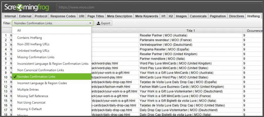The height and width of the screenshot is (117, 264).
Task: Select 'Missing Self Reference' filter
Action: coord(33,96)
